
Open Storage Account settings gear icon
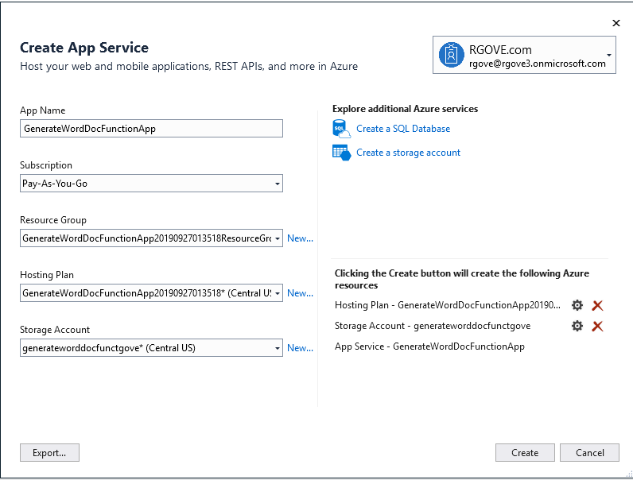coord(577,326)
